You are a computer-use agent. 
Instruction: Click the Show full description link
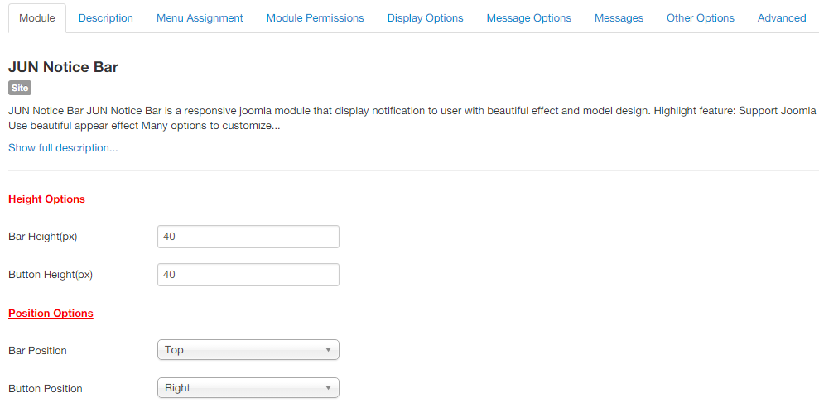[63, 148]
